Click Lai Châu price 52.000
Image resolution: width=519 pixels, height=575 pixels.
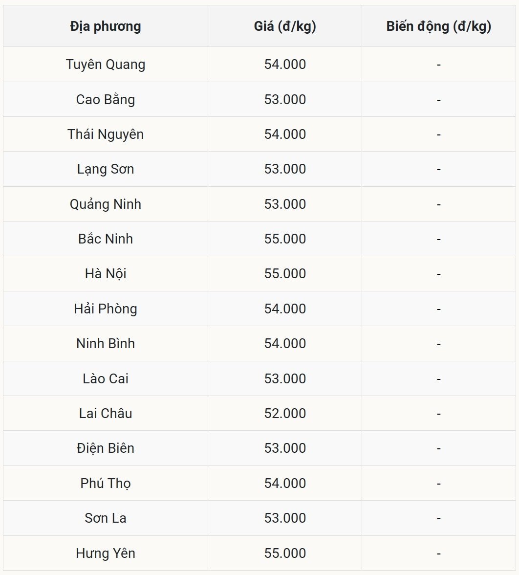pyautogui.click(x=285, y=413)
